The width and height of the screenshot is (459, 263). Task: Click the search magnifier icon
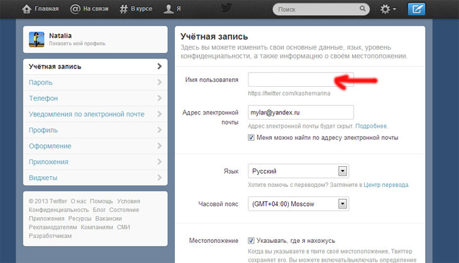362,9
